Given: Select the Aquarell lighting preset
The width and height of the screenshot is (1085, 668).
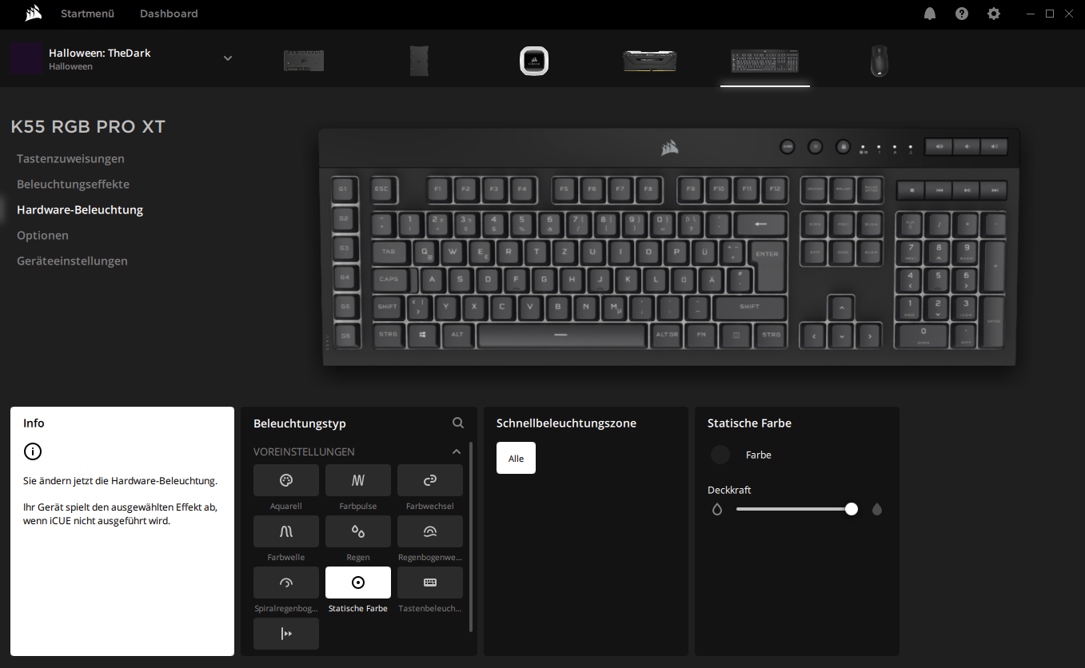Looking at the screenshot, I should tap(286, 480).
